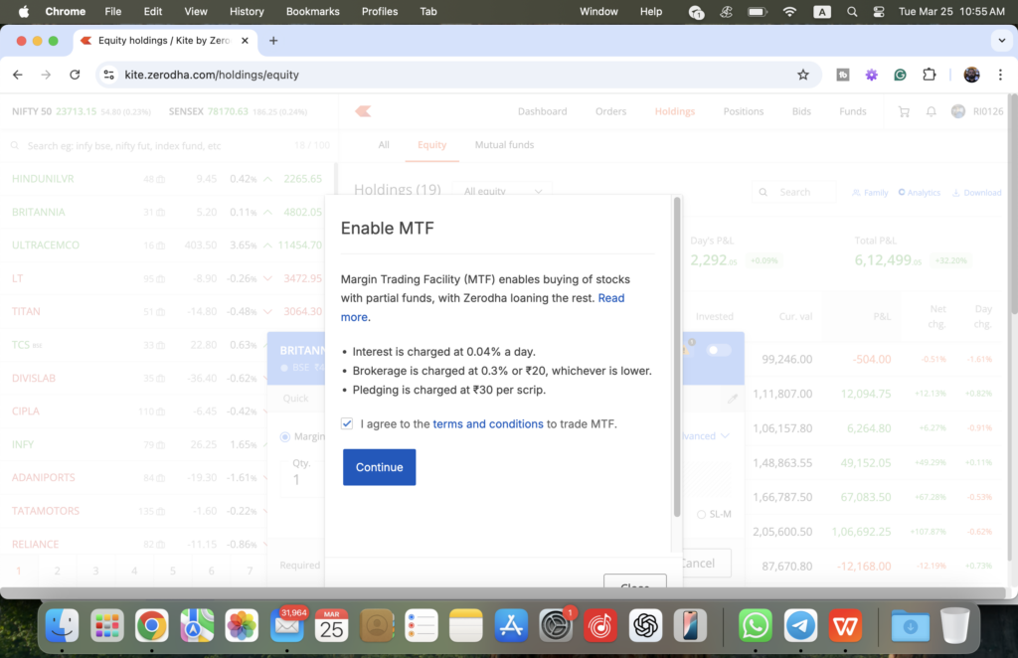
Task: Open Photos app in the Dock
Action: pos(242,625)
